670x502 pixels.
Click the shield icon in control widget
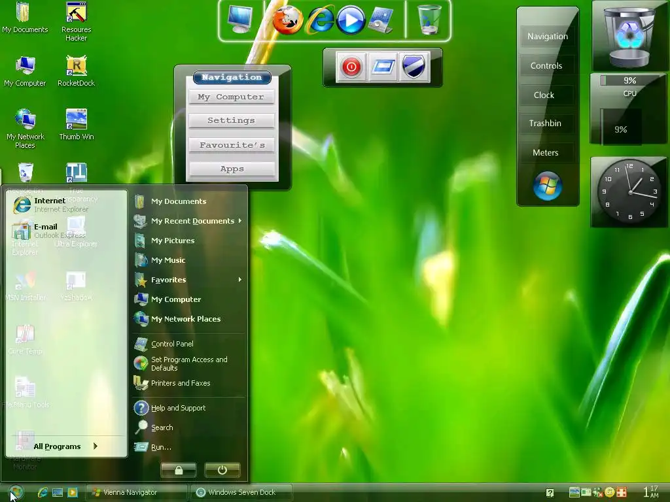pyautogui.click(x=414, y=67)
